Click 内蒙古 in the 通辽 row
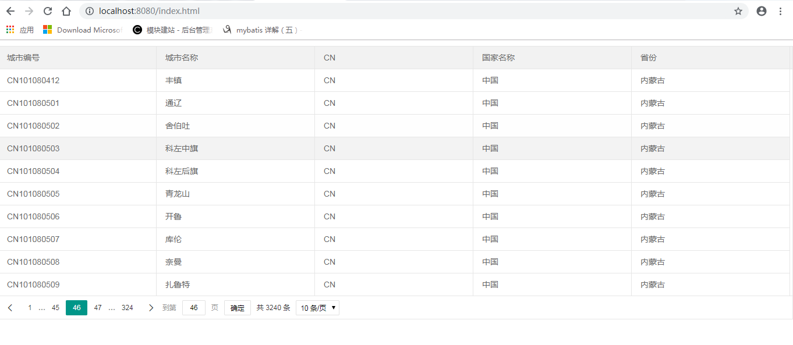This screenshot has width=793, height=345. (653, 103)
